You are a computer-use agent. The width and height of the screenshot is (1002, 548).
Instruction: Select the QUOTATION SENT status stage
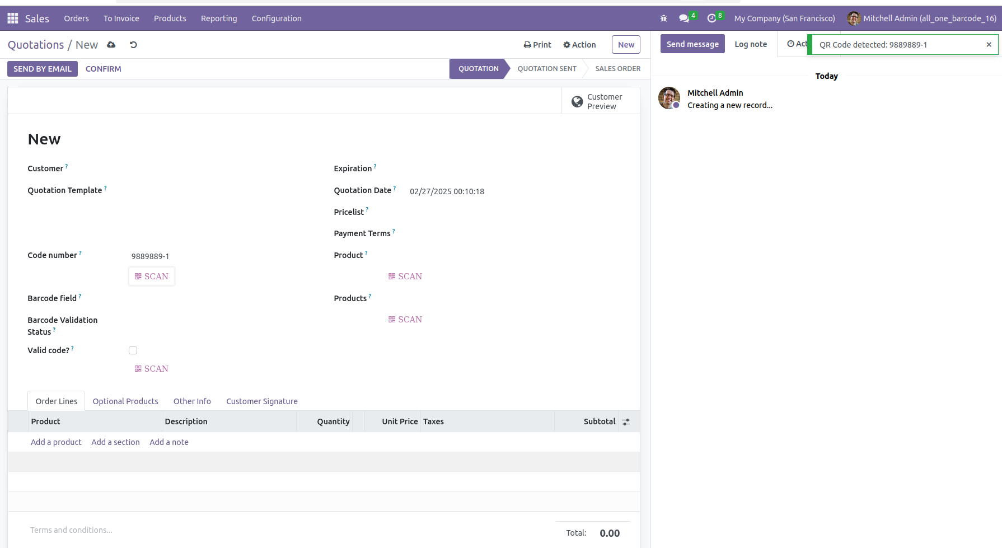pyautogui.click(x=546, y=69)
